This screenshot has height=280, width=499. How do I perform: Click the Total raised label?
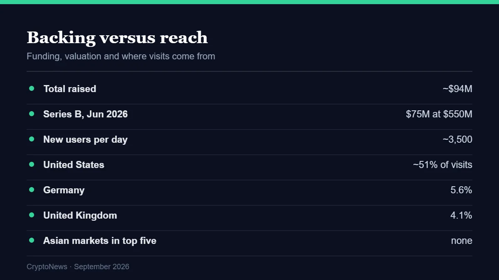click(70, 89)
